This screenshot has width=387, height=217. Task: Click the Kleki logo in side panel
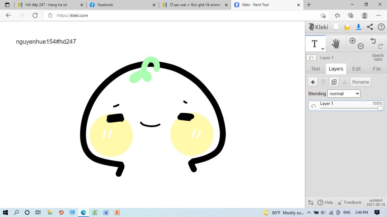pyautogui.click(x=318, y=27)
